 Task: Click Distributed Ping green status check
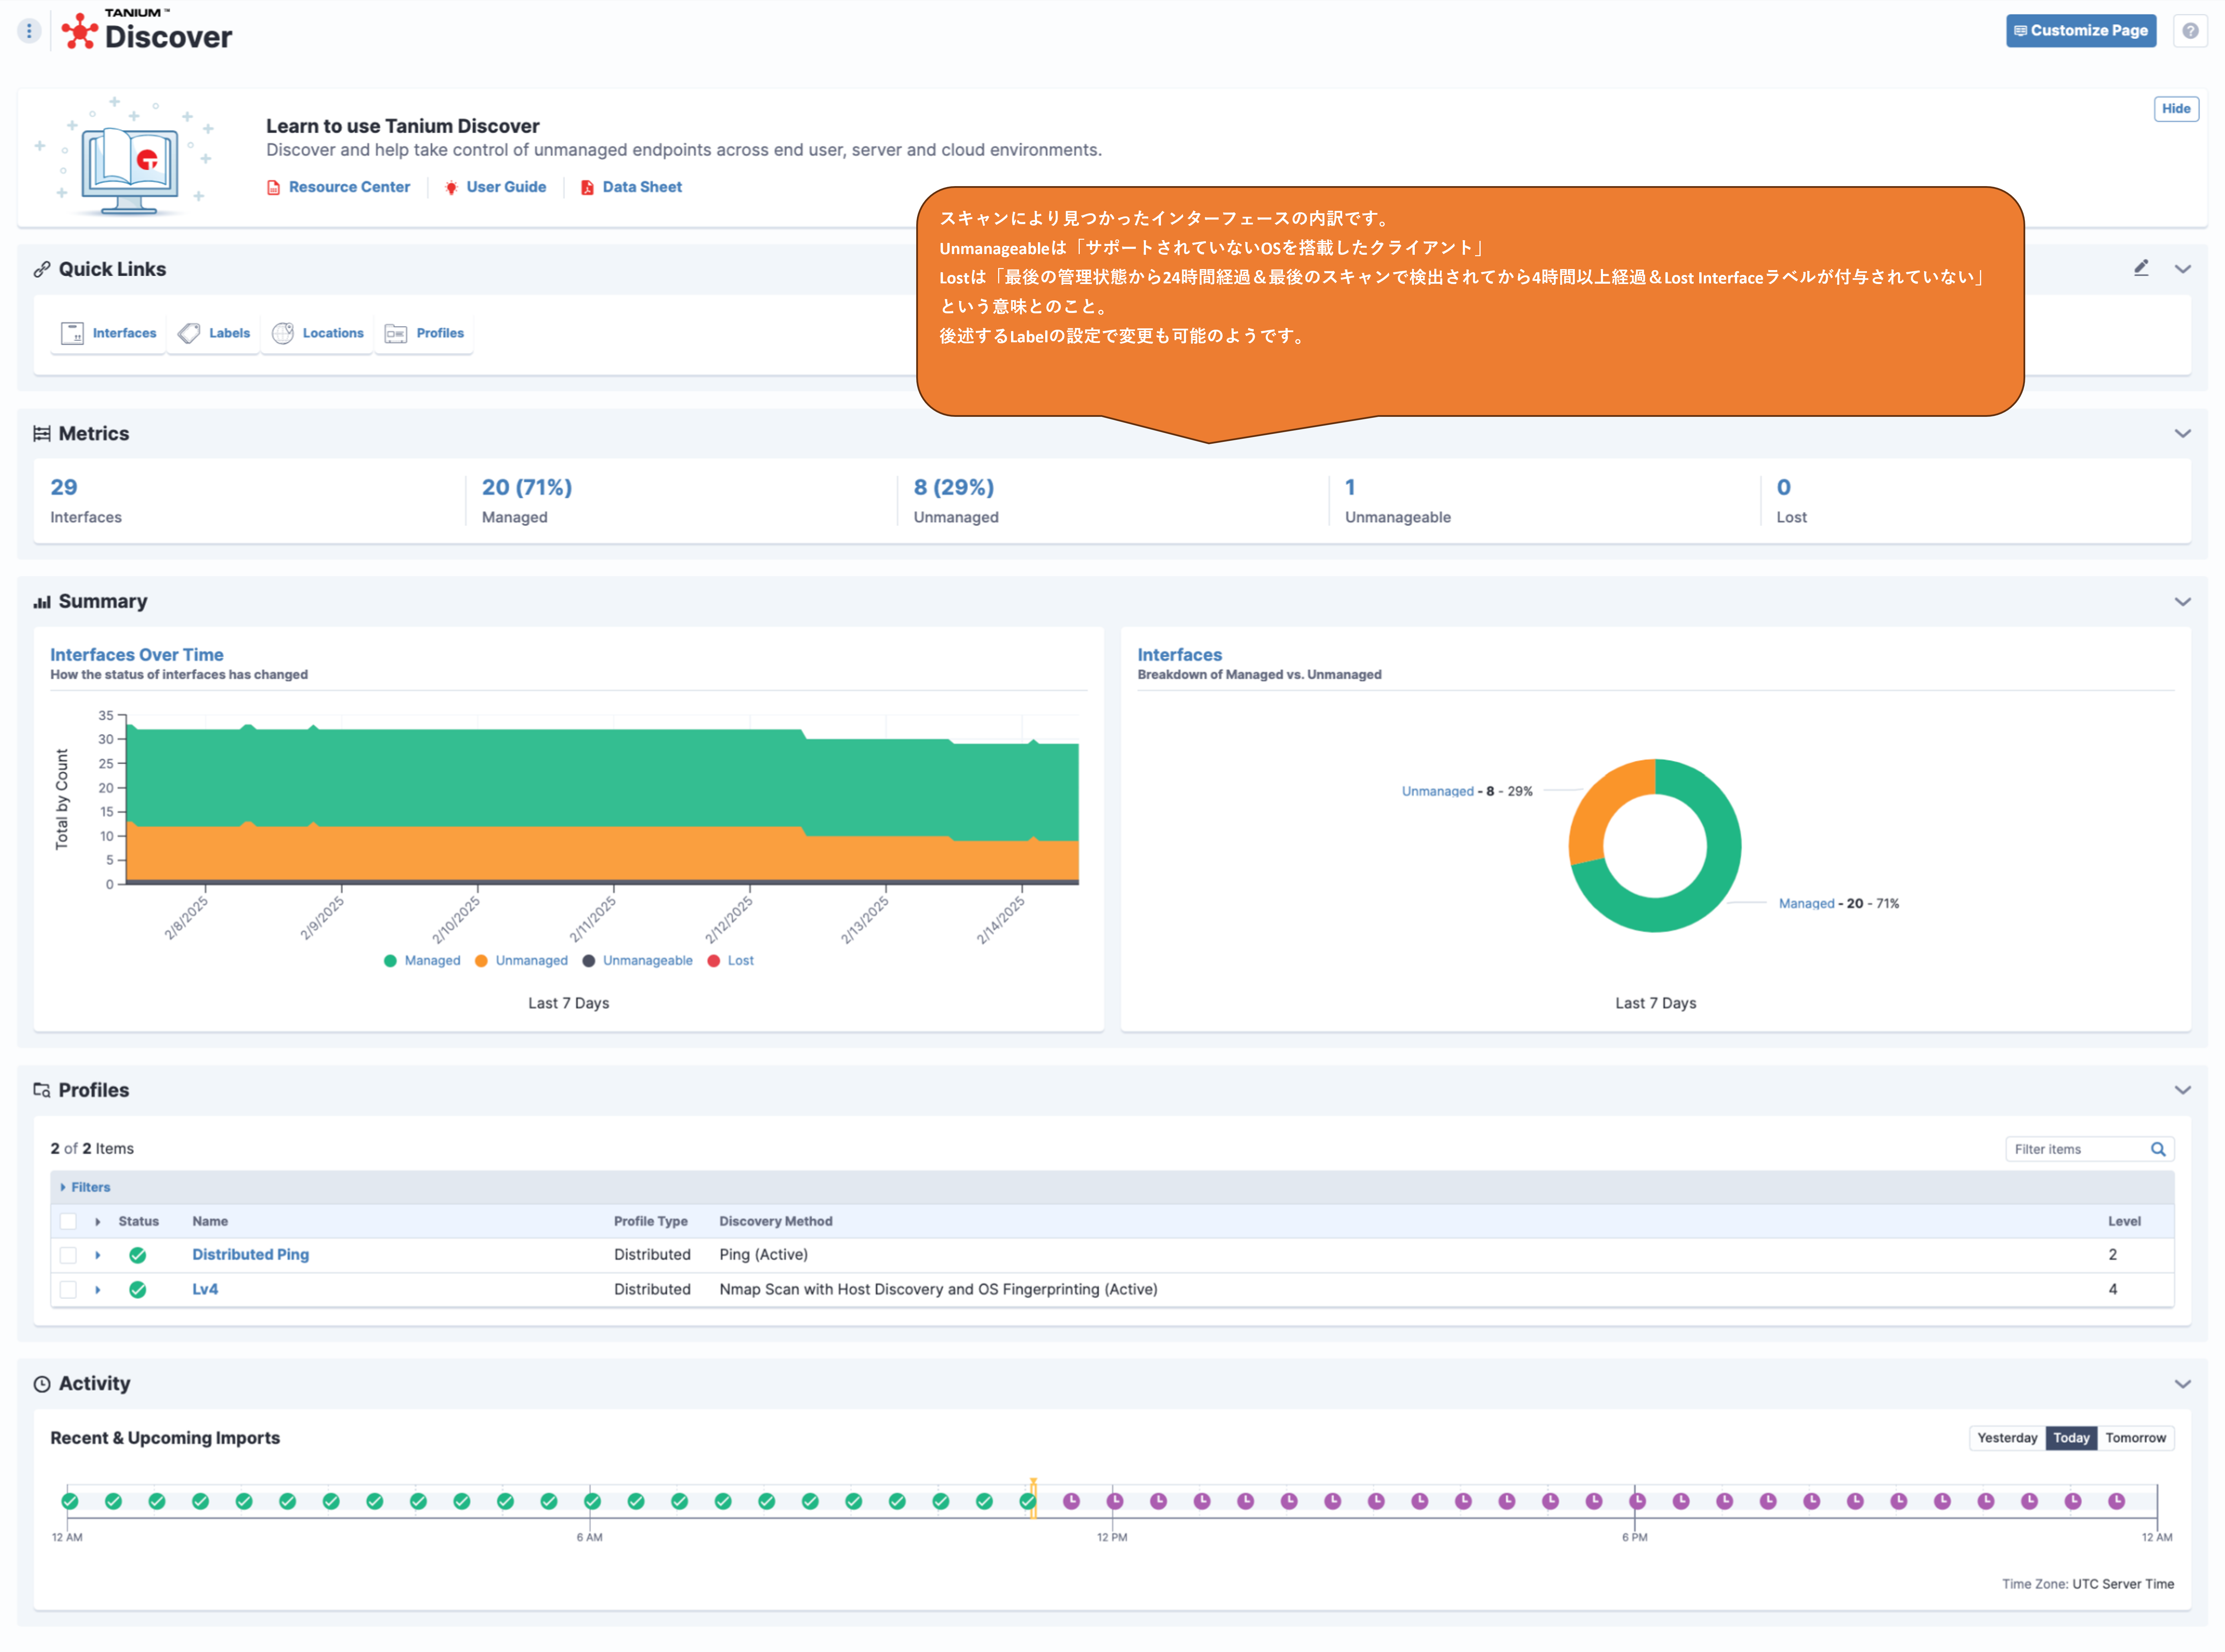pyautogui.click(x=138, y=1255)
